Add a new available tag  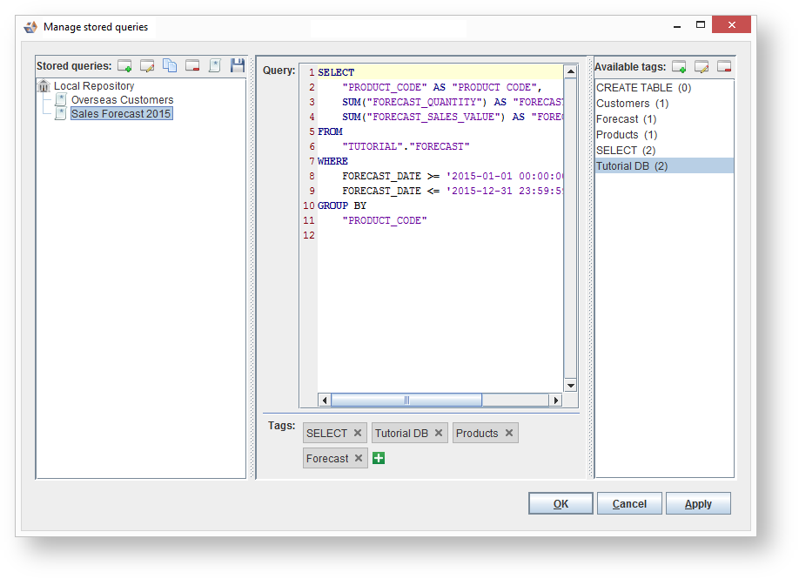(x=679, y=67)
